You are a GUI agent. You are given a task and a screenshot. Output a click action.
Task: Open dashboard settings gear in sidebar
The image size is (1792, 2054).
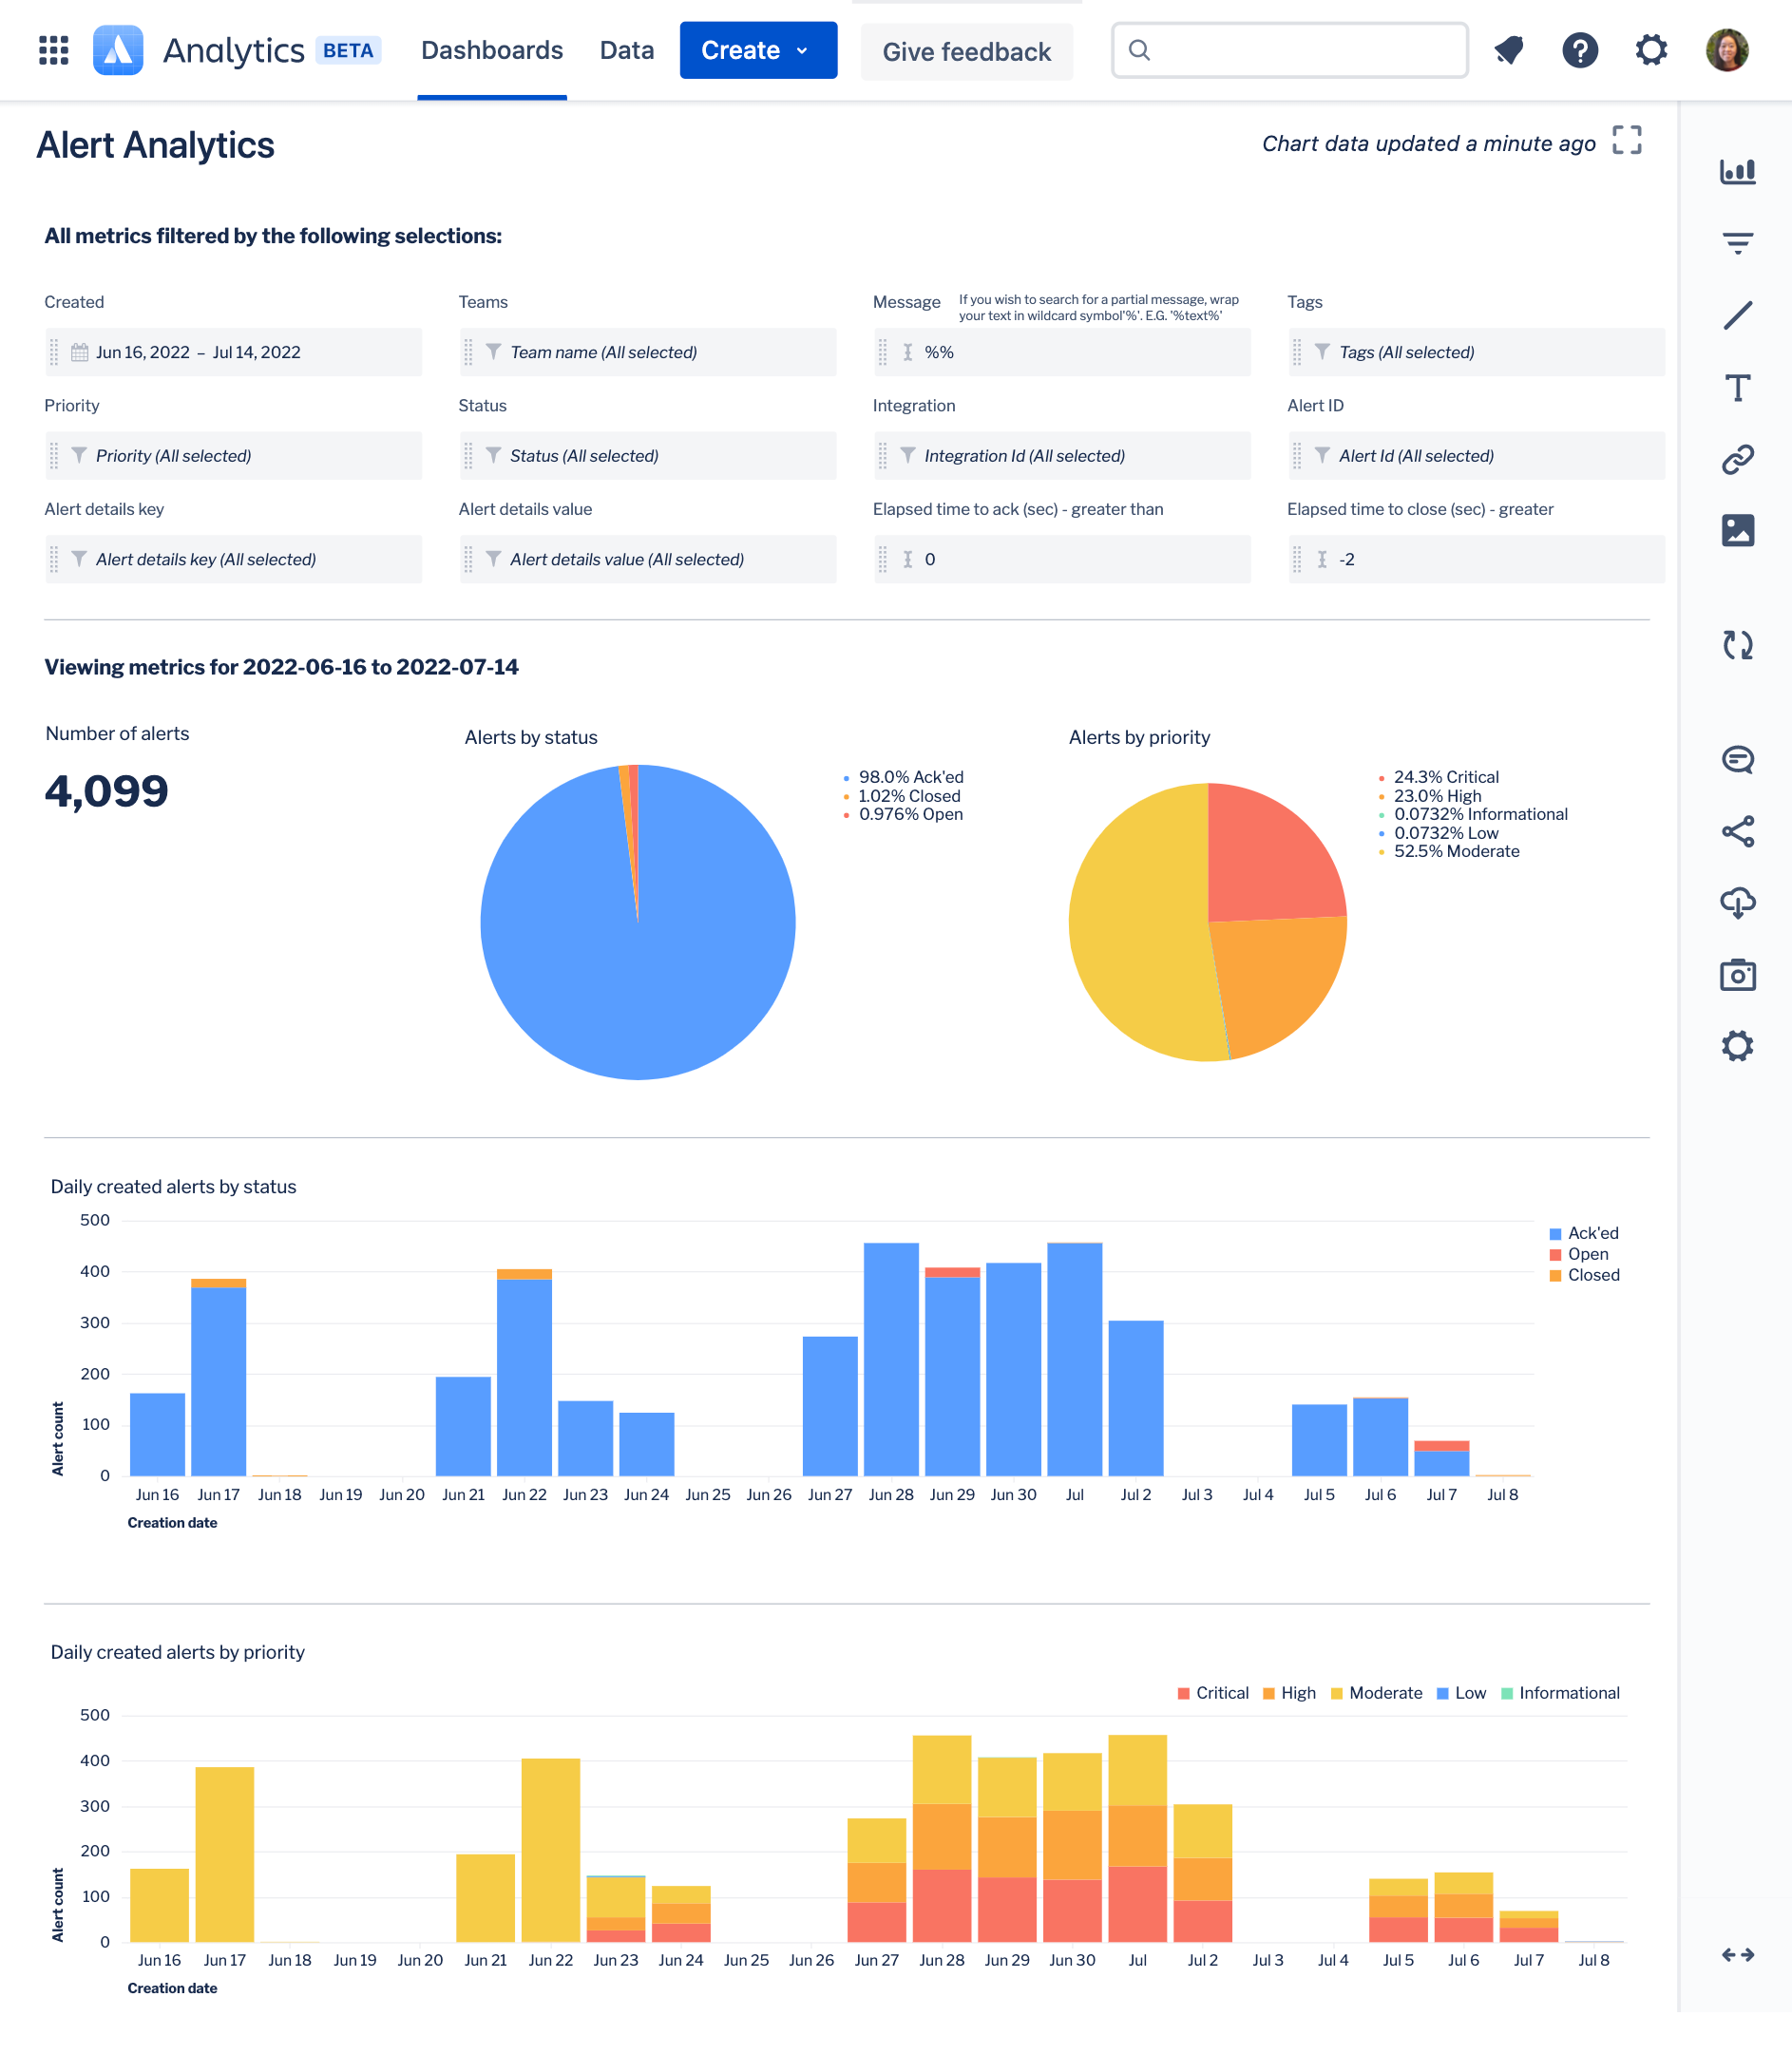pos(1738,1046)
